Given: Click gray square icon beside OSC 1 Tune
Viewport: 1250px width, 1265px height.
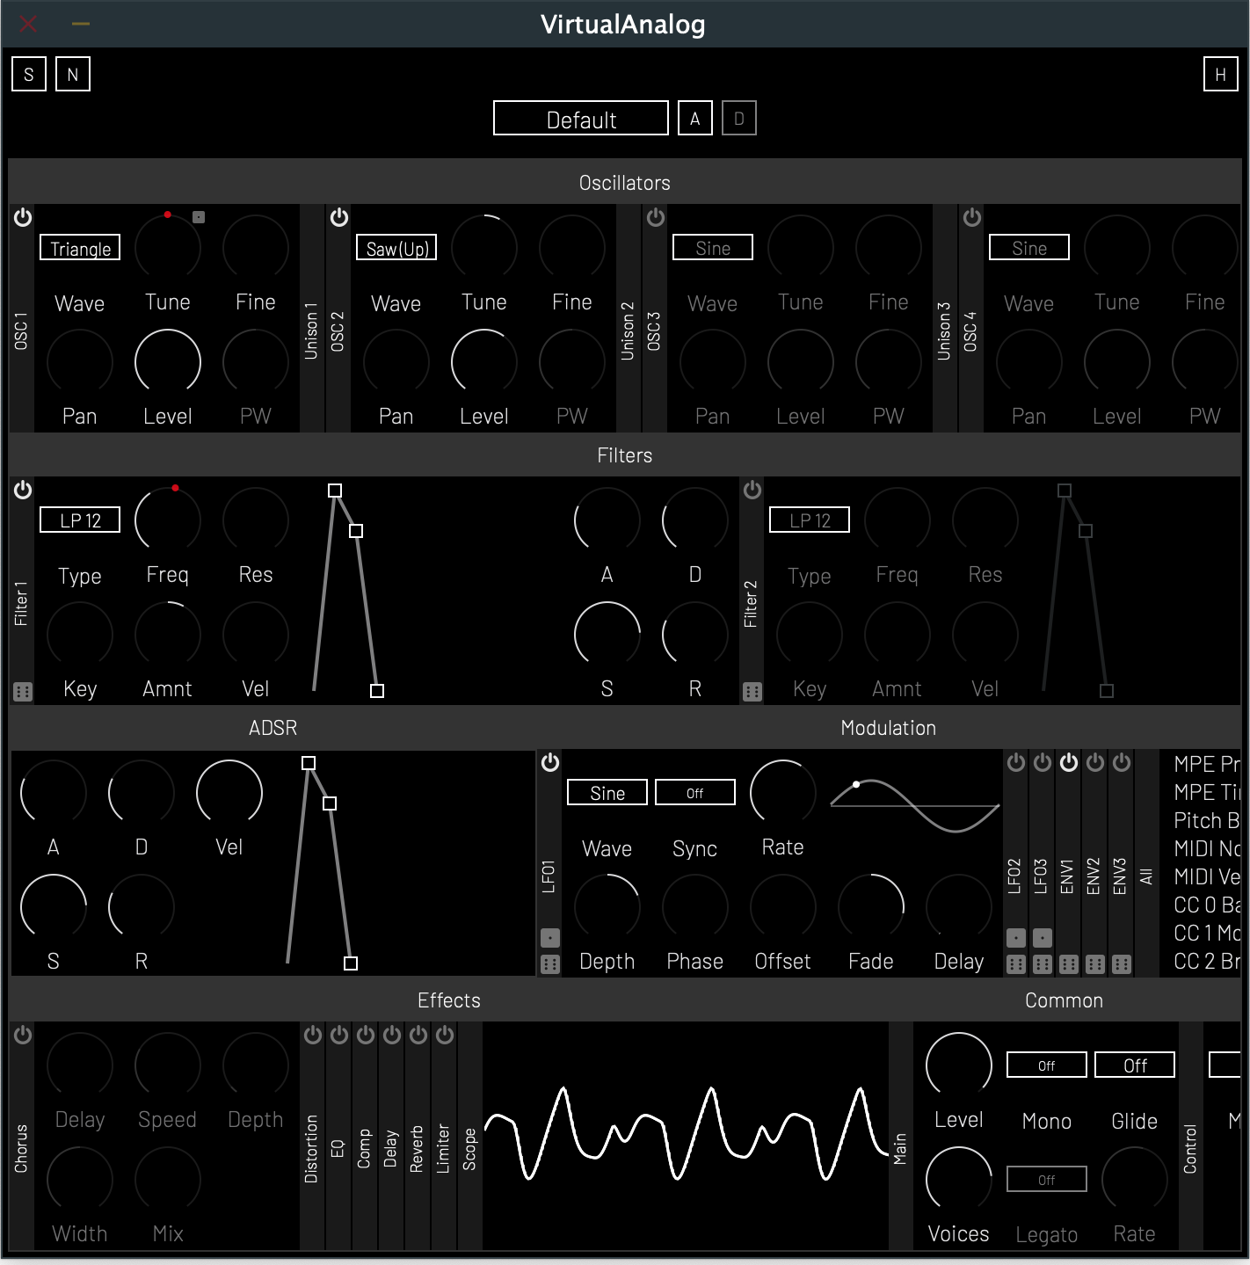Looking at the screenshot, I should pyautogui.click(x=199, y=217).
